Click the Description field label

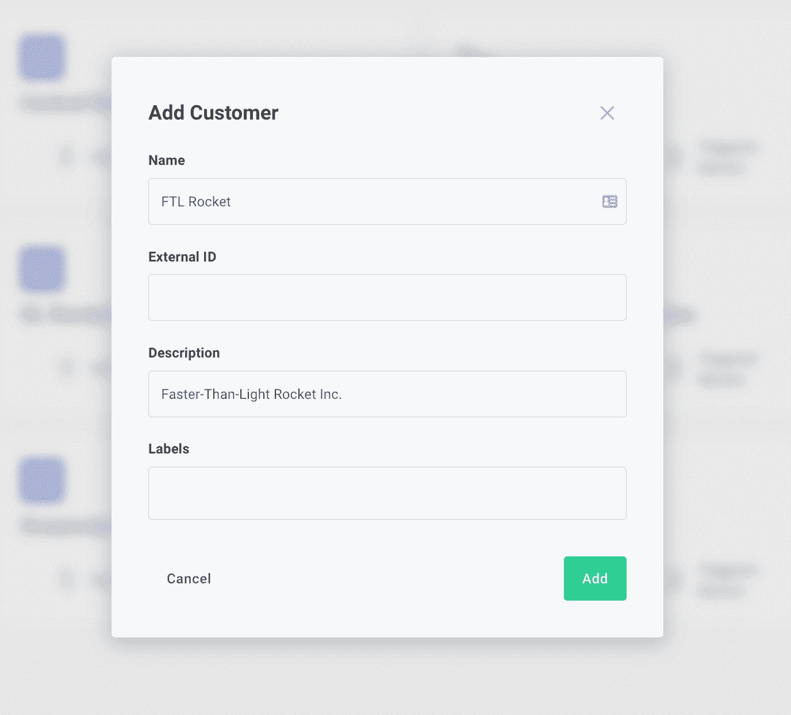[184, 352]
